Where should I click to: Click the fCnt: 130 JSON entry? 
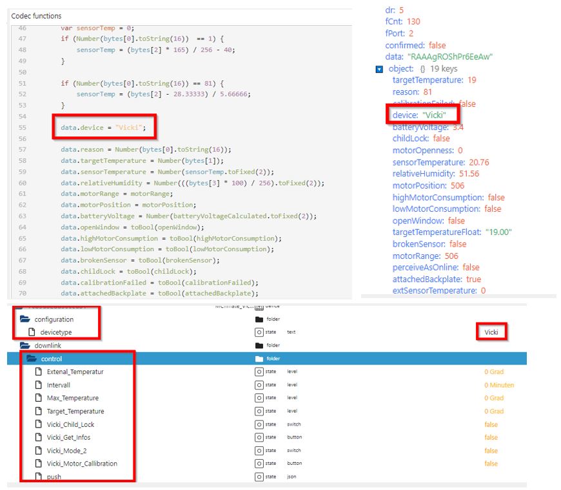[402, 21]
